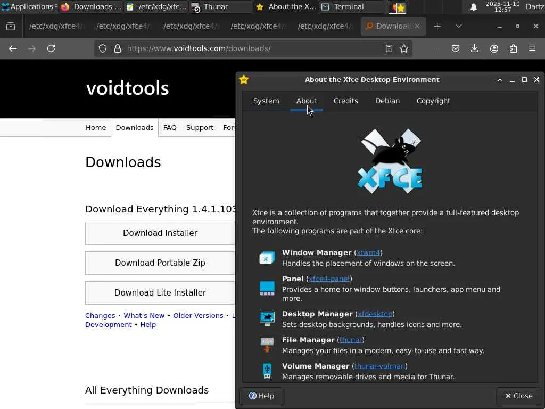
Task: Open the Firefox hamburger application menu
Action: click(532, 48)
